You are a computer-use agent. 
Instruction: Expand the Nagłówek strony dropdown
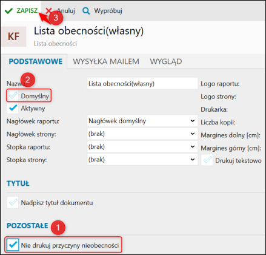142,134
